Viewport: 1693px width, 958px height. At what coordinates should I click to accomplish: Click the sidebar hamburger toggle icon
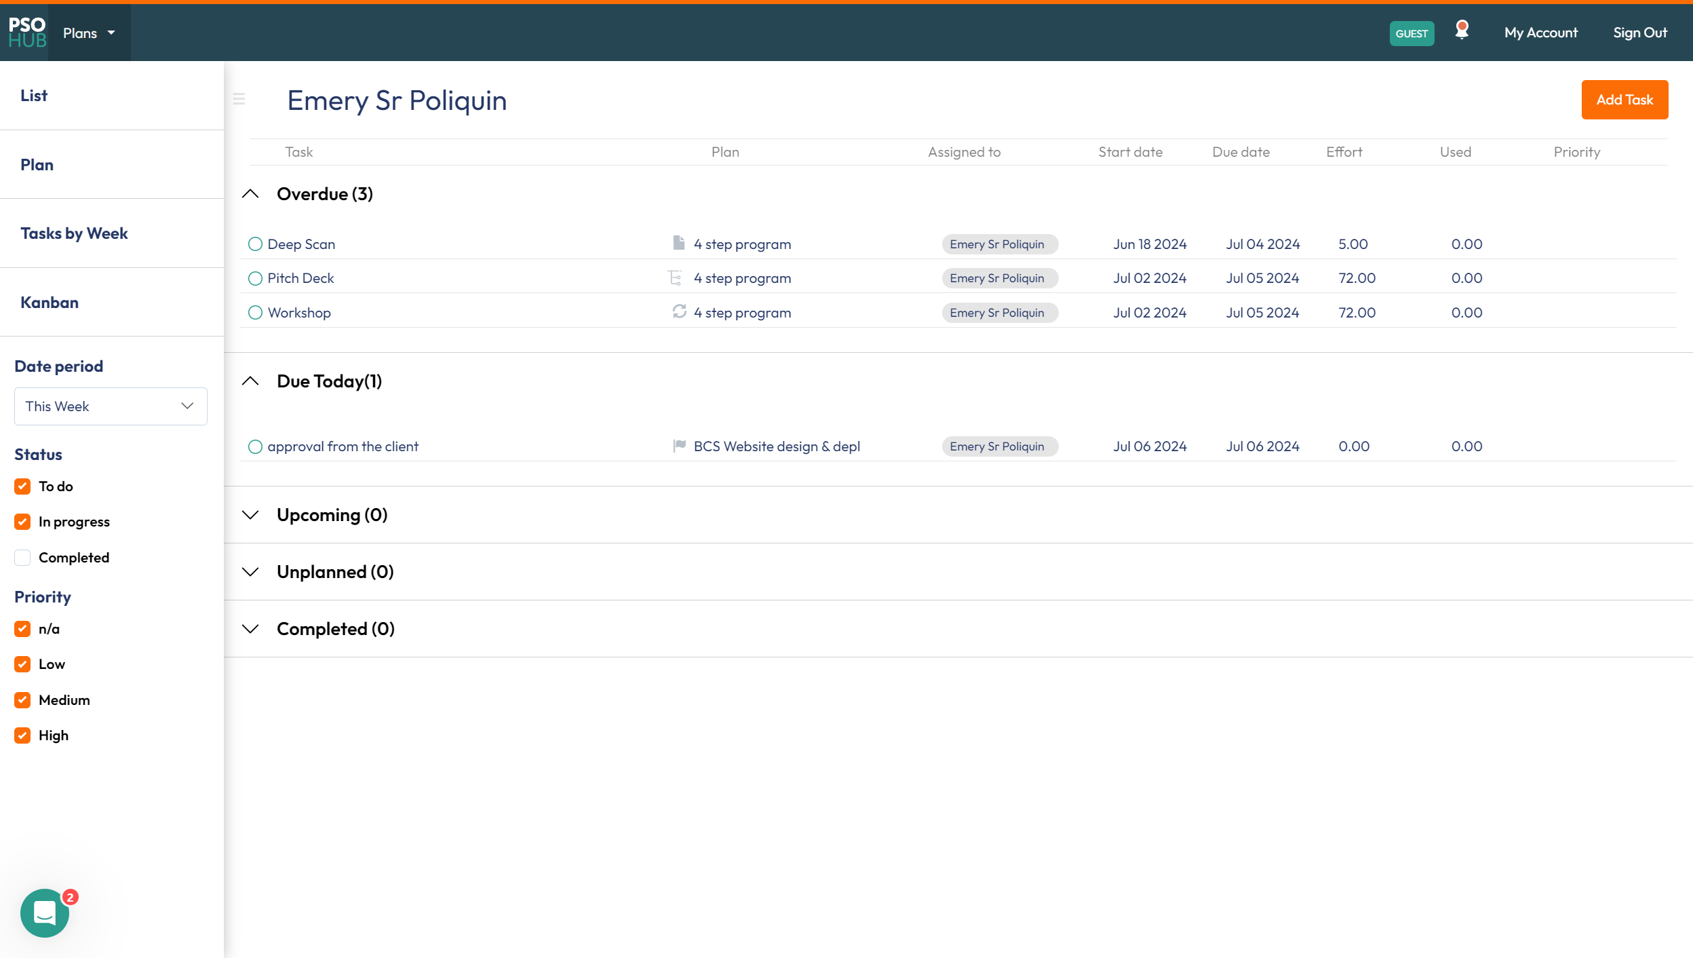point(239,99)
